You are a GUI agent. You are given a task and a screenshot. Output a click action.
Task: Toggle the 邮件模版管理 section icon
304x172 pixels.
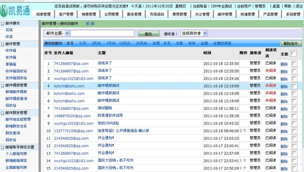point(2,85)
